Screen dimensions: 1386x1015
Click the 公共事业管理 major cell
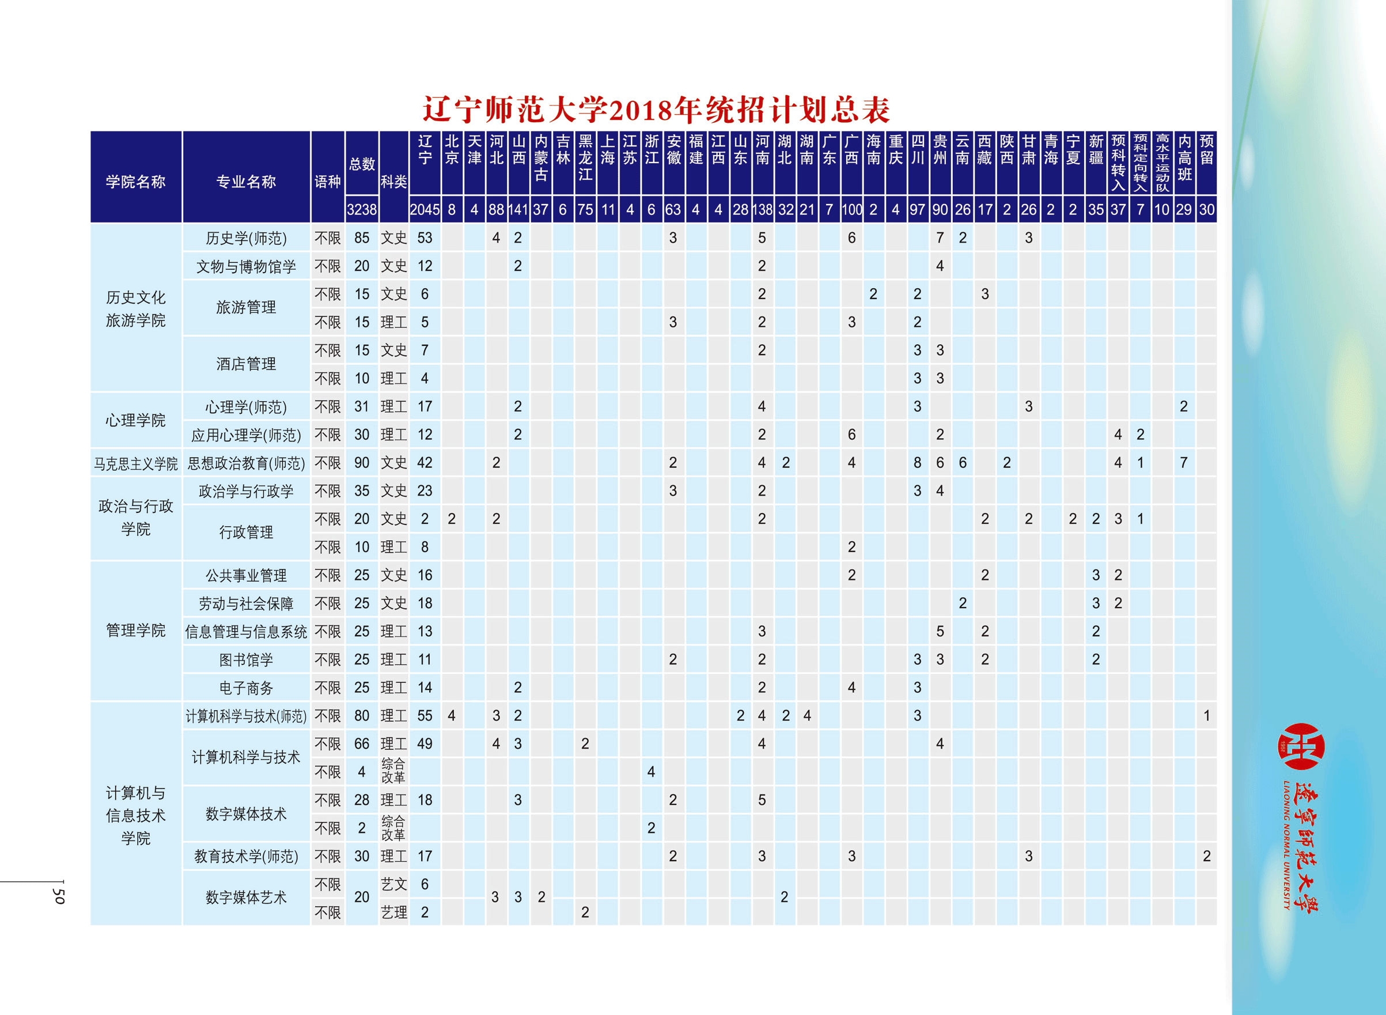click(246, 576)
